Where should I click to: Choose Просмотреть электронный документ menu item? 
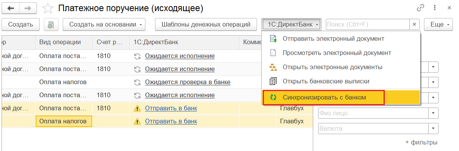point(341,53)
